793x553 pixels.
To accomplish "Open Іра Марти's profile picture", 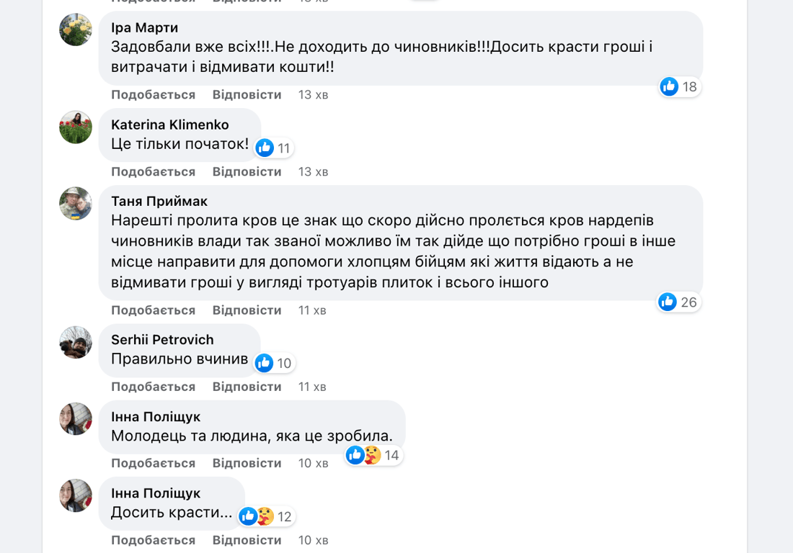I will [x=76, y=30].
